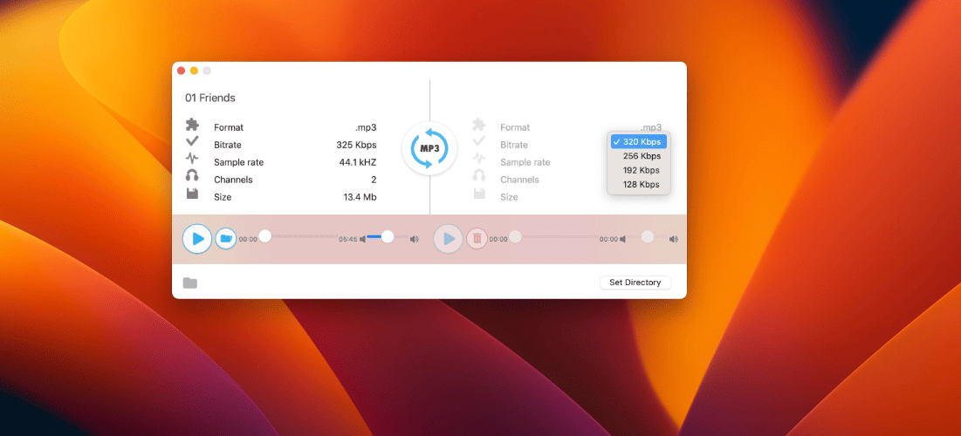Play the converted output track

(449, 239)
